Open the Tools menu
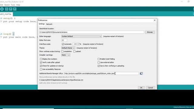The image size is (194, 109). pyautogui.click(x=13, y=5)
